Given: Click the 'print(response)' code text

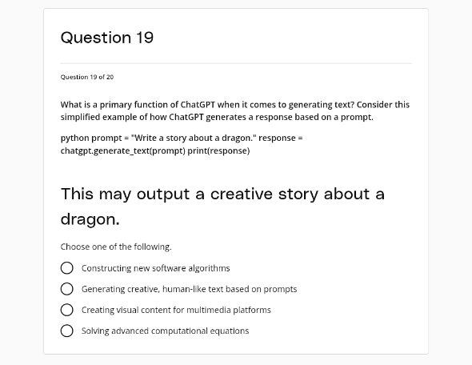Looking at the screenshot, I should (218, 150).
